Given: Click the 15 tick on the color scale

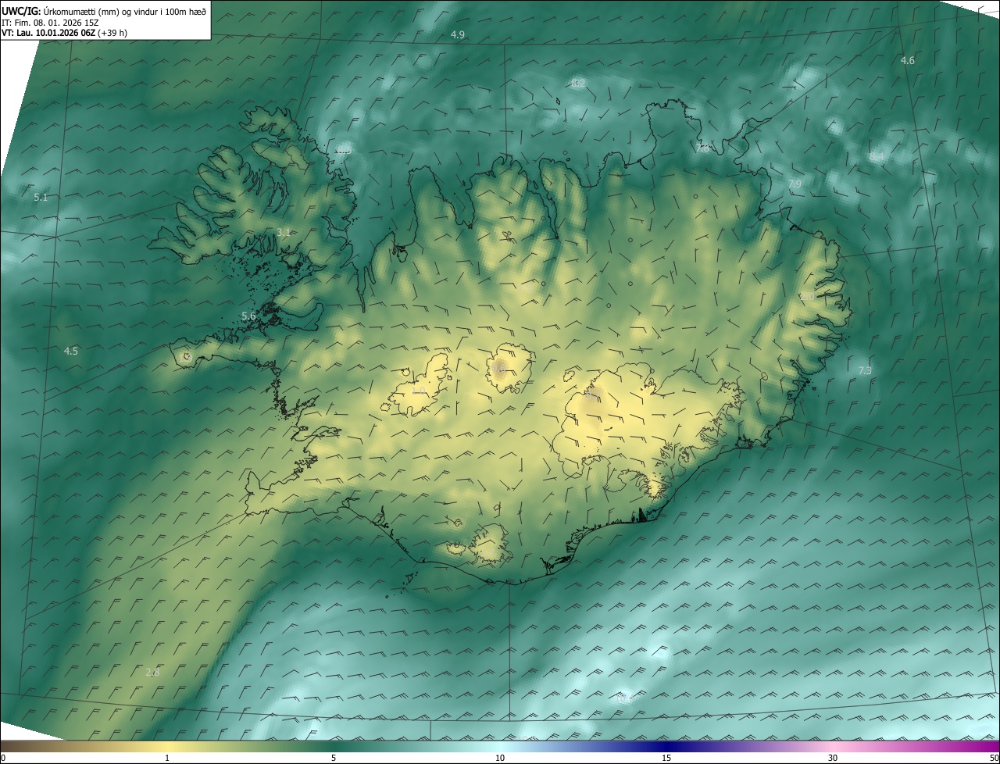Looking at the screenshot, I should click(666, 758).
